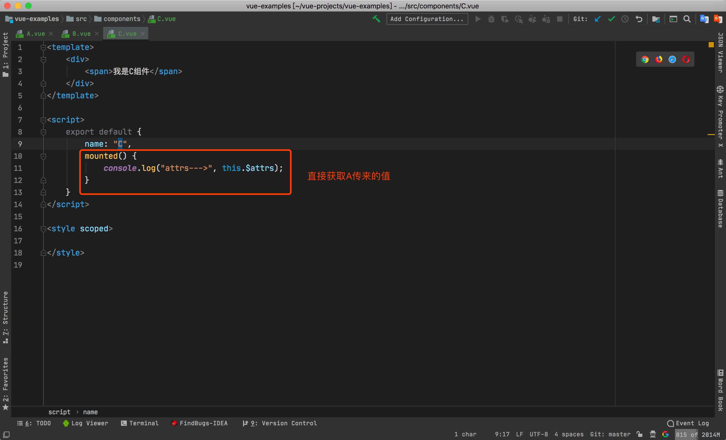The image size is (726, 440).
Task: Click the Search Everywhere magnifier icon
Action: (x=687, y=19)
